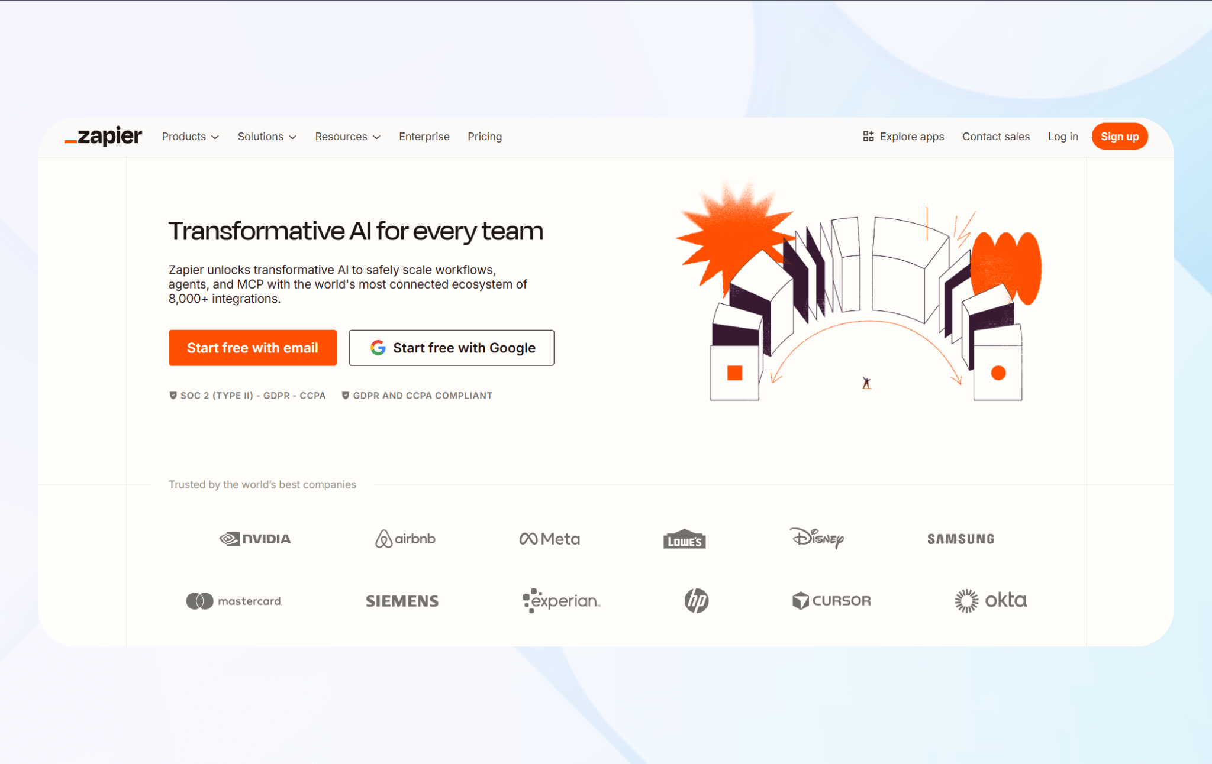Open the Solutions dropdown

[267, 137]
